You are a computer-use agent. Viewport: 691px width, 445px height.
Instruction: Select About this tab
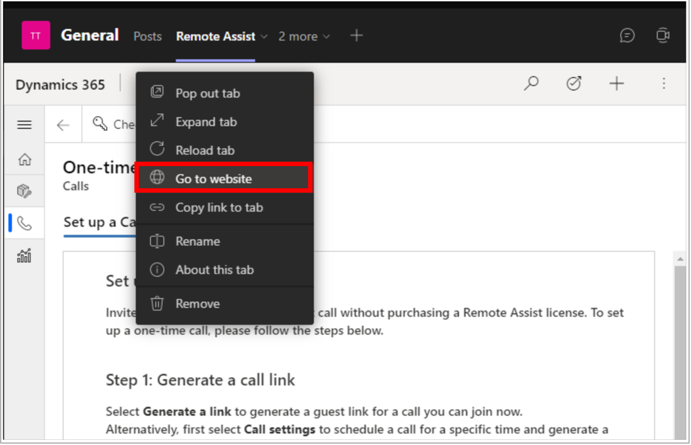(x=225, y=269)
